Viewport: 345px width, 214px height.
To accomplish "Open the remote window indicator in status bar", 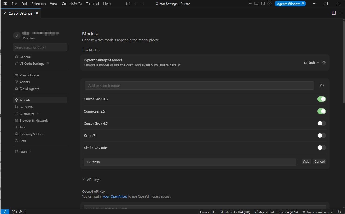I will (5, 212).
